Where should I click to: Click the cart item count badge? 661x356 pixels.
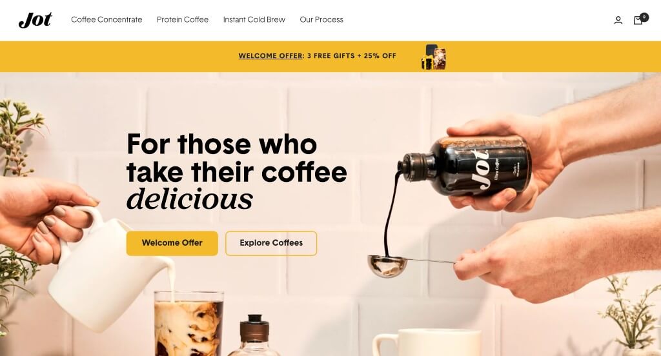coord(644,17)
